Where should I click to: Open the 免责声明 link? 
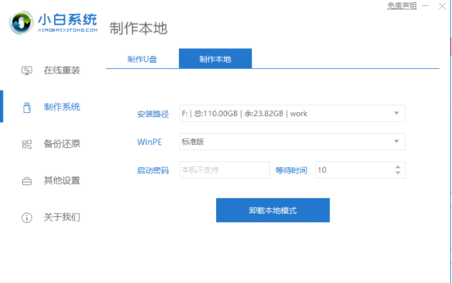(x=402, y=6)
